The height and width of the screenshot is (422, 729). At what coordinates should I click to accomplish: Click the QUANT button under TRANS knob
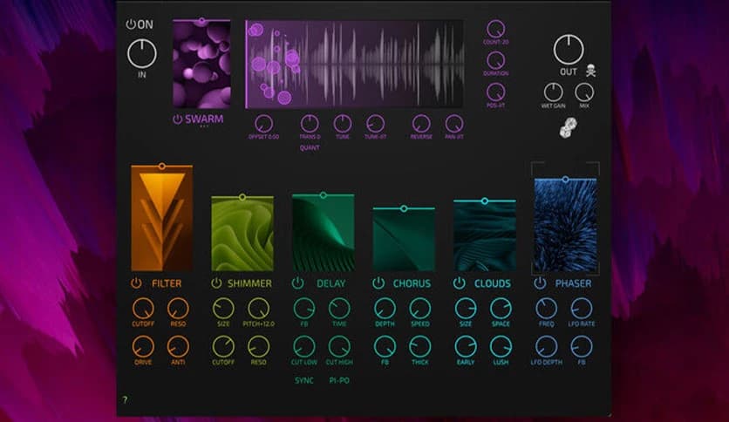point(310,147)
